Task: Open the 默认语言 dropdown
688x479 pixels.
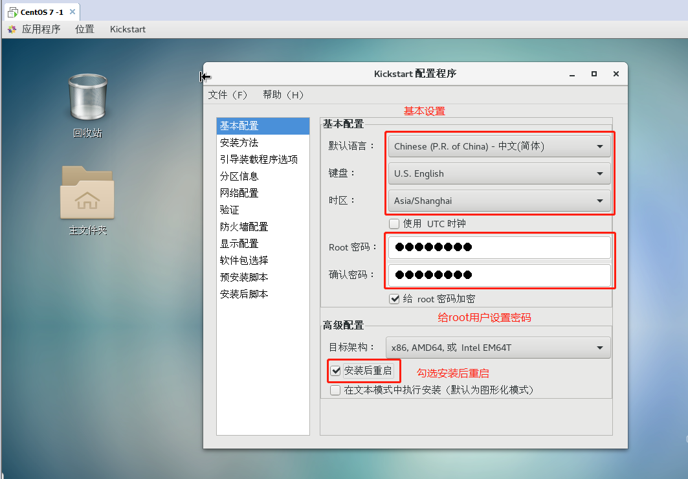Action: [499, 146]
